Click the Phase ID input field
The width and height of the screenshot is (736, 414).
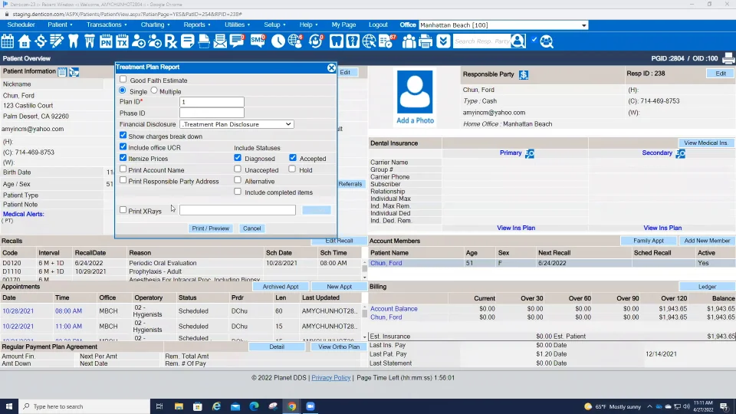[x=212, y=113]
